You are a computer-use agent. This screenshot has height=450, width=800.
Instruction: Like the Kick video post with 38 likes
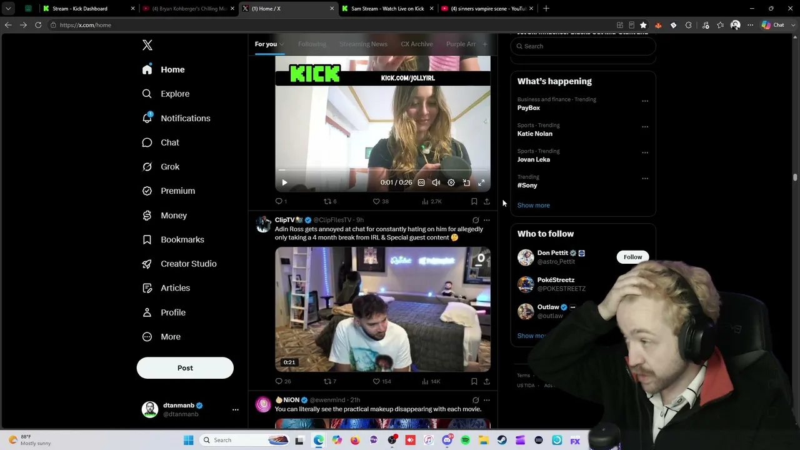coord(381,201)
